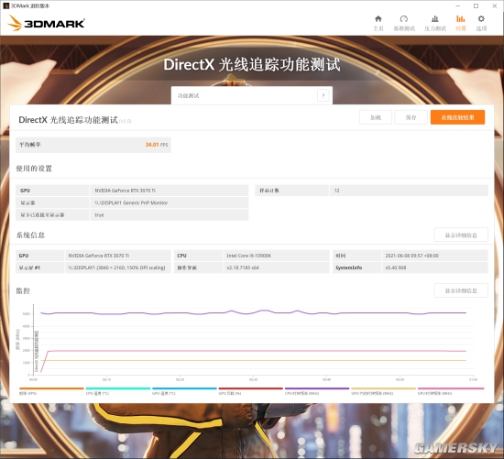Maximize the 3DMark window
Viewport: 504px width, 459px height.
(x=476, y=5)
